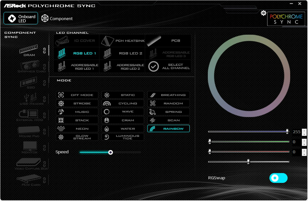The width and height of the screenshot is (308, 201).
Task: Open settings via the gear icon
Action: 263,13
